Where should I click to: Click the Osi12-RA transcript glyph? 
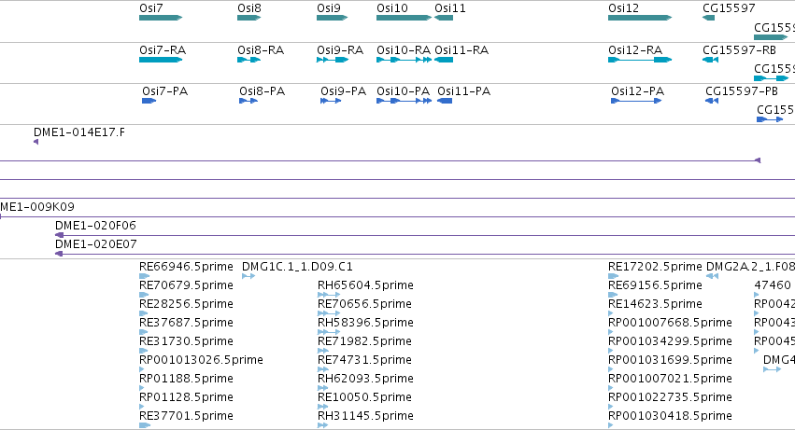640,60
